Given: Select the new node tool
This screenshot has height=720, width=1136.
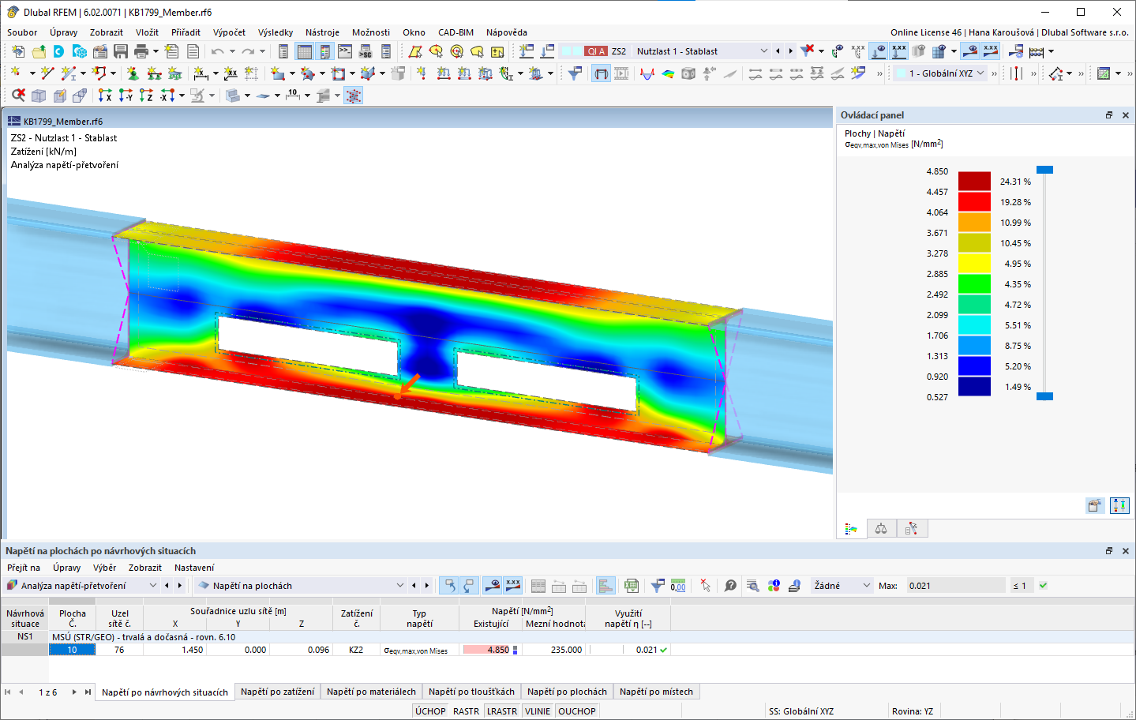Looking at the screenshot, I should 16,73.
